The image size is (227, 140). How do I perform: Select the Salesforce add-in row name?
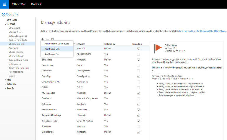pyautogui.click(x=47, y=104)
